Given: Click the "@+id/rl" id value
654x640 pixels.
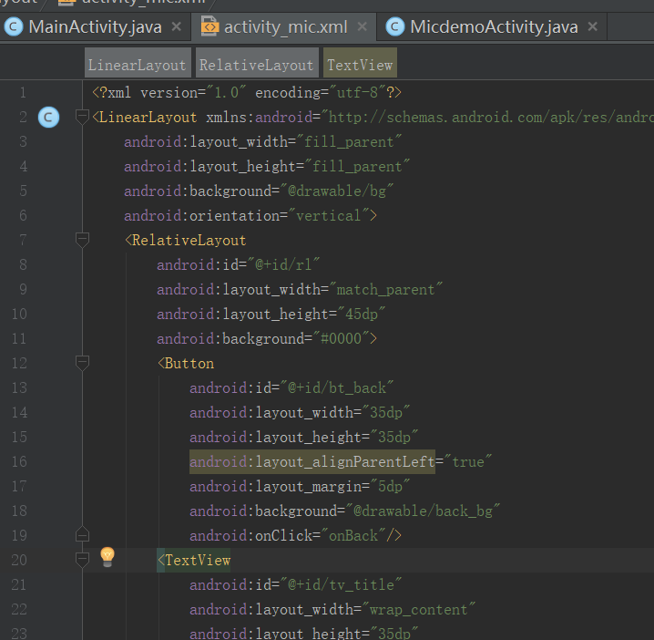Looking at the screenshot, I should (x=283, y=264).
